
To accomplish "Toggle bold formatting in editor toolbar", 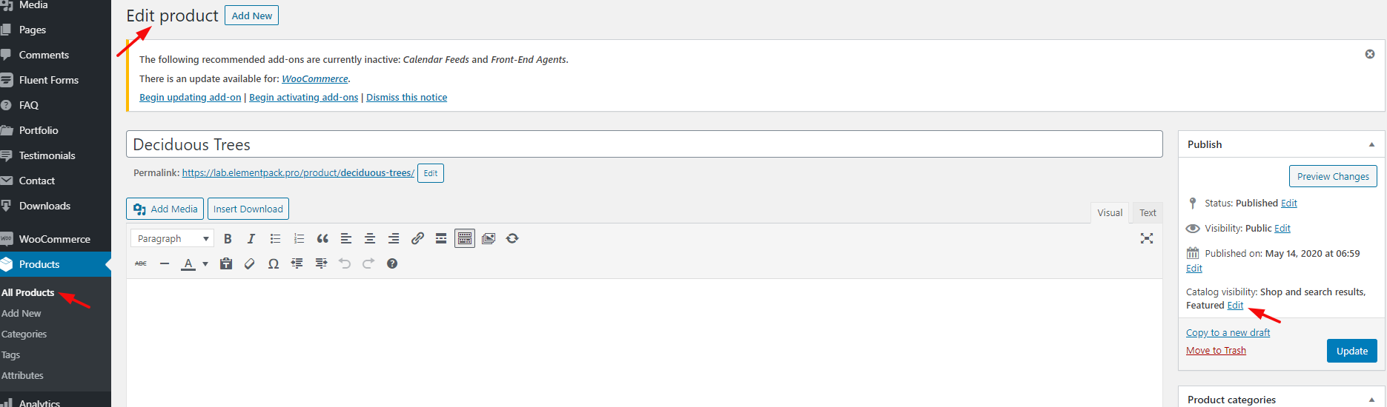I will click(228, 238).
